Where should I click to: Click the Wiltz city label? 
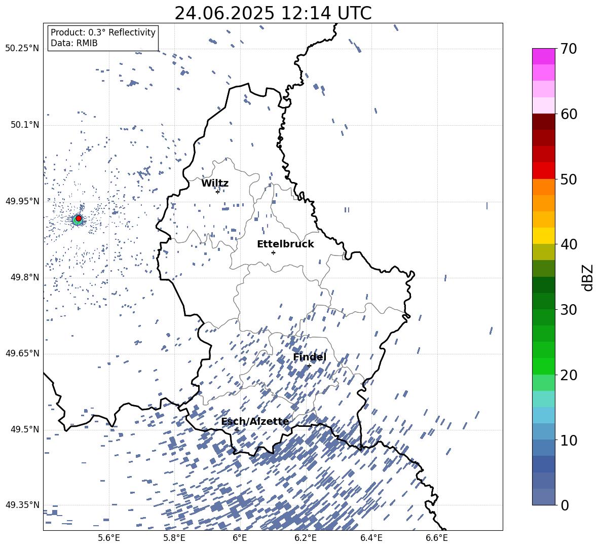pyautogui.click(x=215, y=184)
